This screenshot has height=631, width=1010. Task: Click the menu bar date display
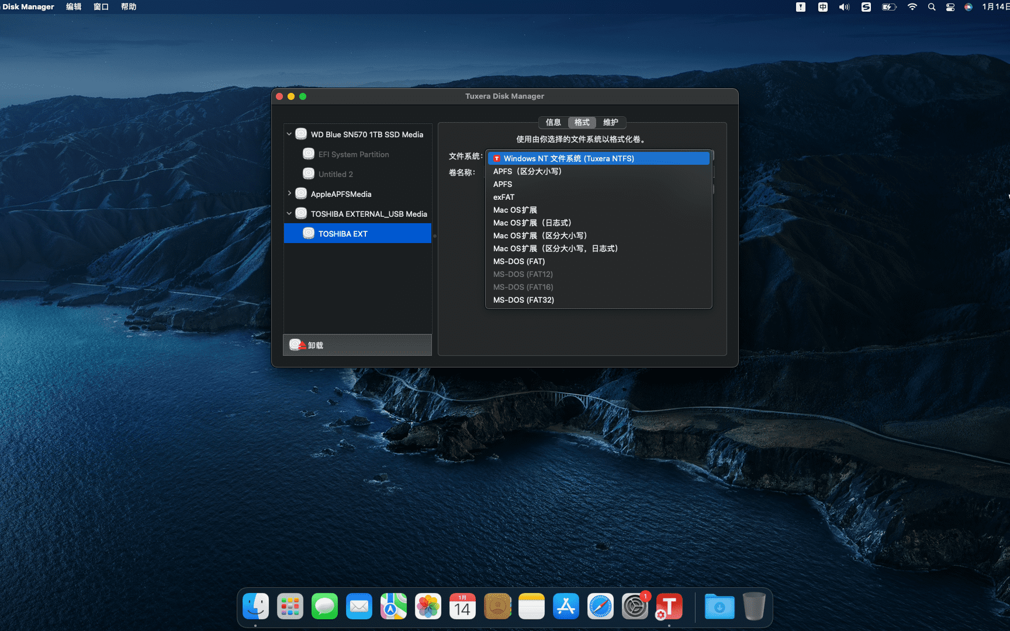995,7
